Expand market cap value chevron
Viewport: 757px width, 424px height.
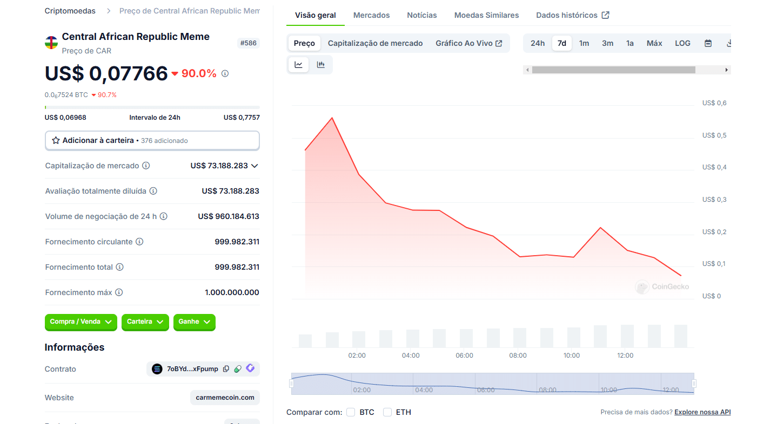(255, 166)
